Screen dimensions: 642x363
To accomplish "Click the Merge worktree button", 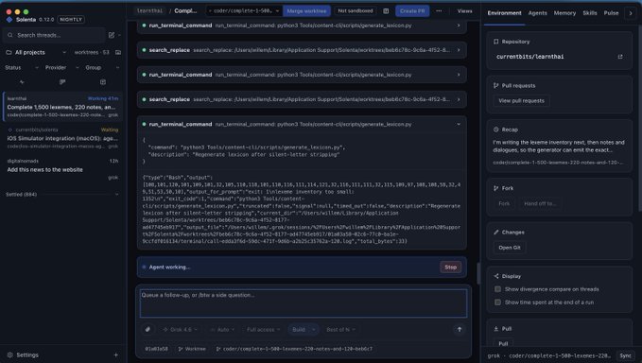I will (x=306, y=11).
